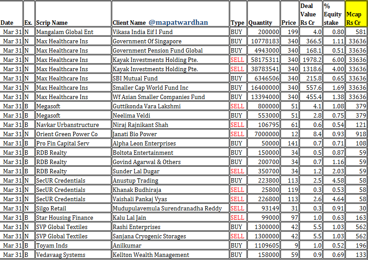This screenshot has height=260, width=368.
Task: Select Government Pension Fund Global cell
Action: 171,50
